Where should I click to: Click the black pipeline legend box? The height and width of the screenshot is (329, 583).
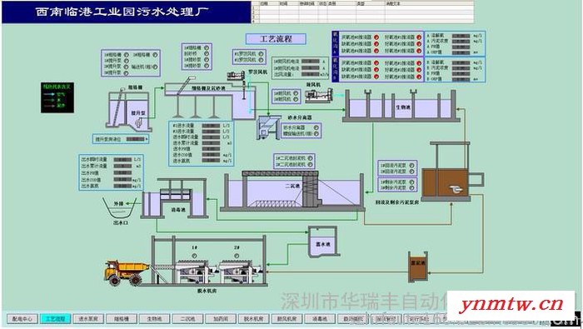tap(57, 97)
